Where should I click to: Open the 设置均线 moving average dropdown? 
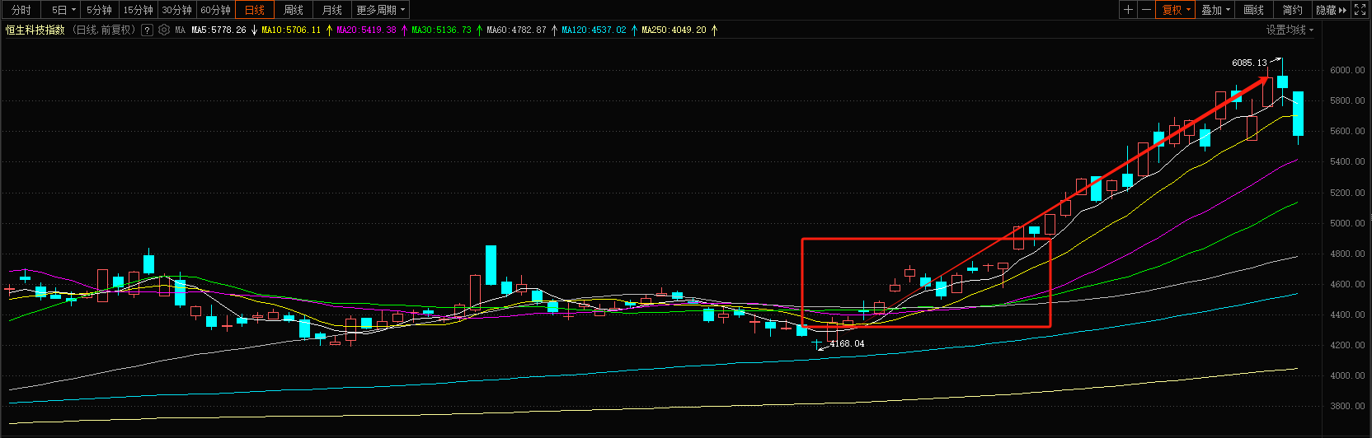[x=1290, y=30]
